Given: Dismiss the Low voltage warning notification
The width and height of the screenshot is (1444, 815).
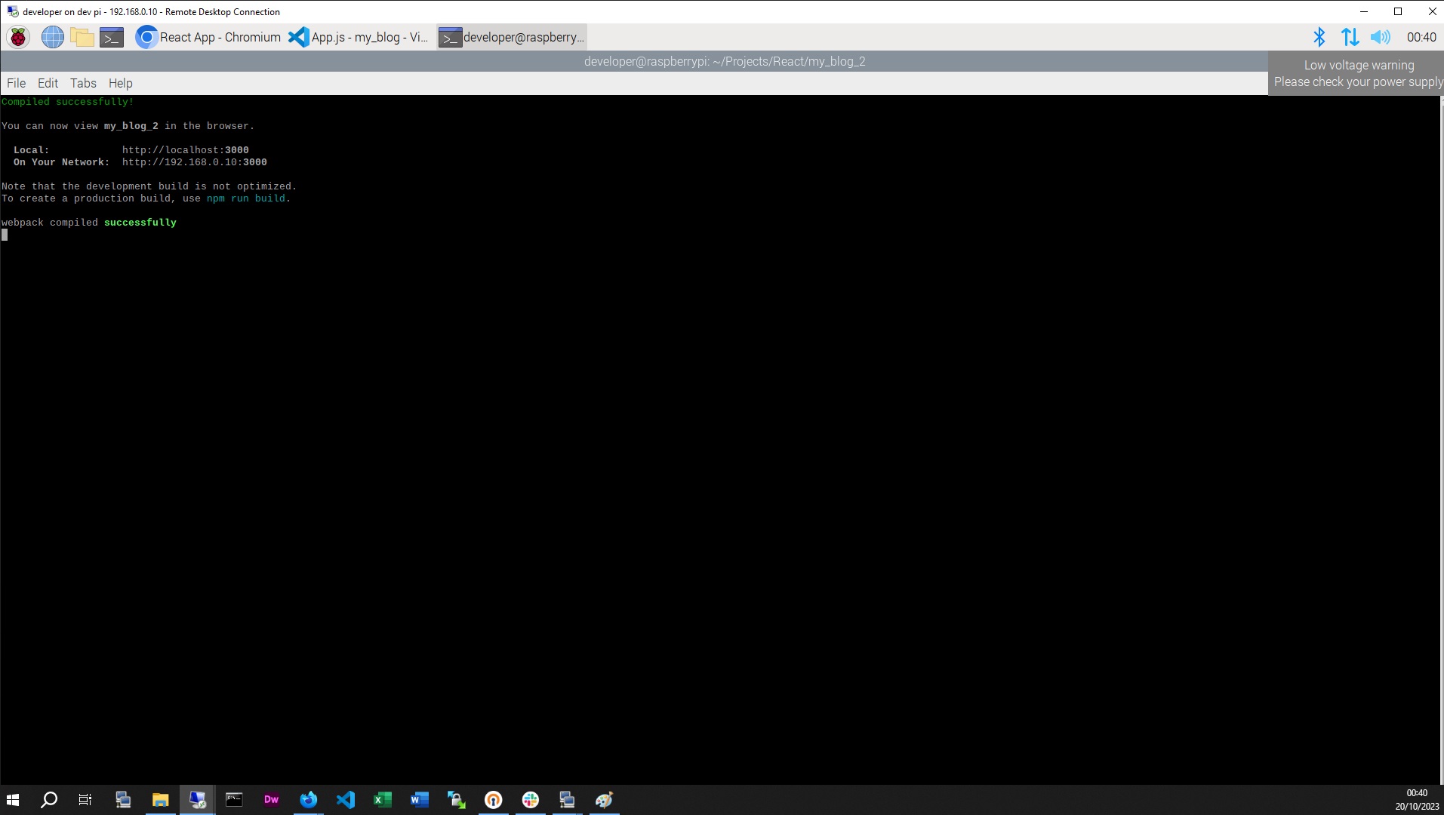Looking at the screenshot, I should 1356,73.
